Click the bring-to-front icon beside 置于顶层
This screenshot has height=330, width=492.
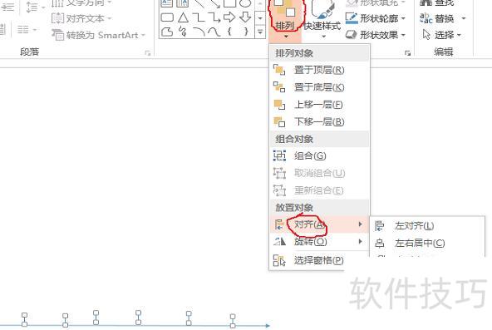point(279,70)
